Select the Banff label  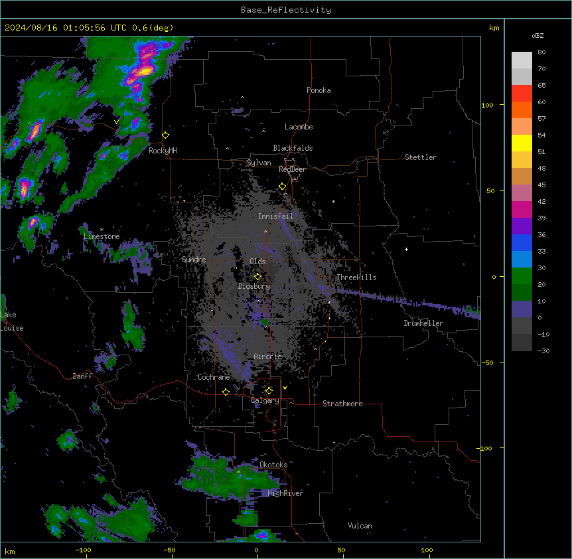82,376
